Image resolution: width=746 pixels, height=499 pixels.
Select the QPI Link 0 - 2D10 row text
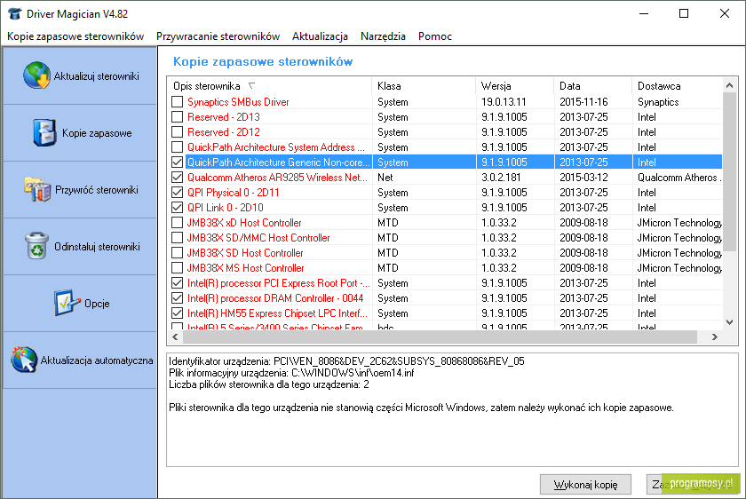225,208
